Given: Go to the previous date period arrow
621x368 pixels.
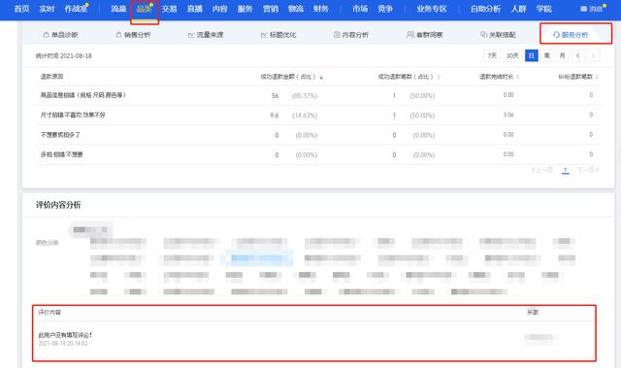Looking at the screenshot, I should (578, 56).
